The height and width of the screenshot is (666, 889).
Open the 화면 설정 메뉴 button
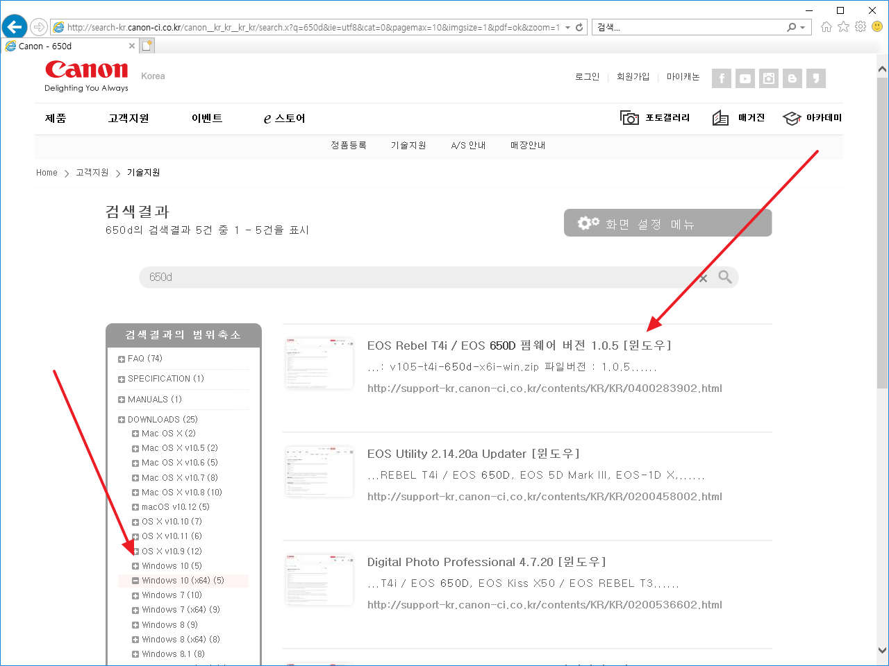[x=667, y=223]
